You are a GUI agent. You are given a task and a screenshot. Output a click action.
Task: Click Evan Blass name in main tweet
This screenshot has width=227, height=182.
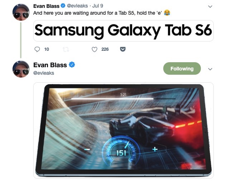pyautogui.click(x=50, y=65)
